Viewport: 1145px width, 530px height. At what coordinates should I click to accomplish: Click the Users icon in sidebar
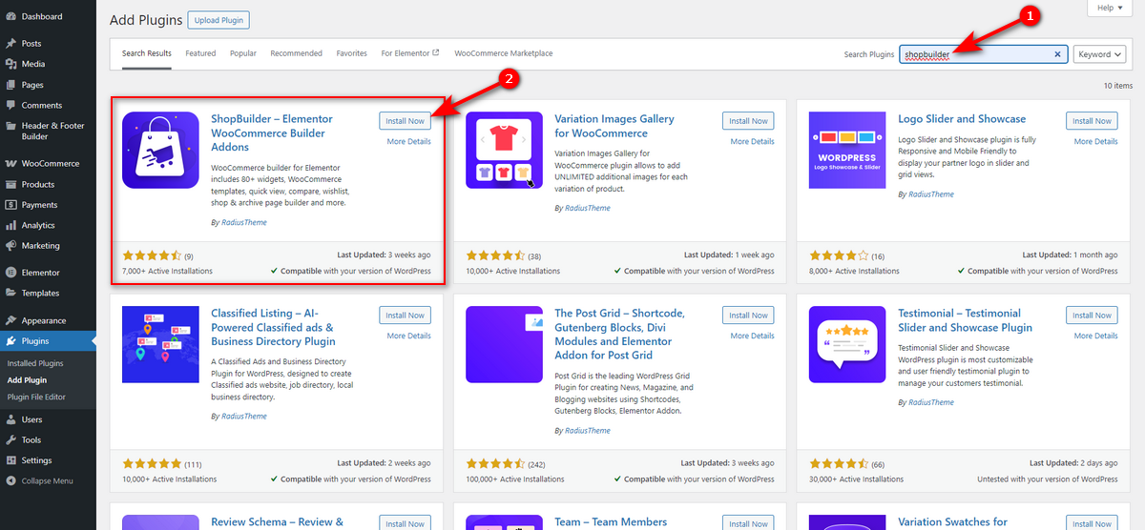(x=10, y=419)
